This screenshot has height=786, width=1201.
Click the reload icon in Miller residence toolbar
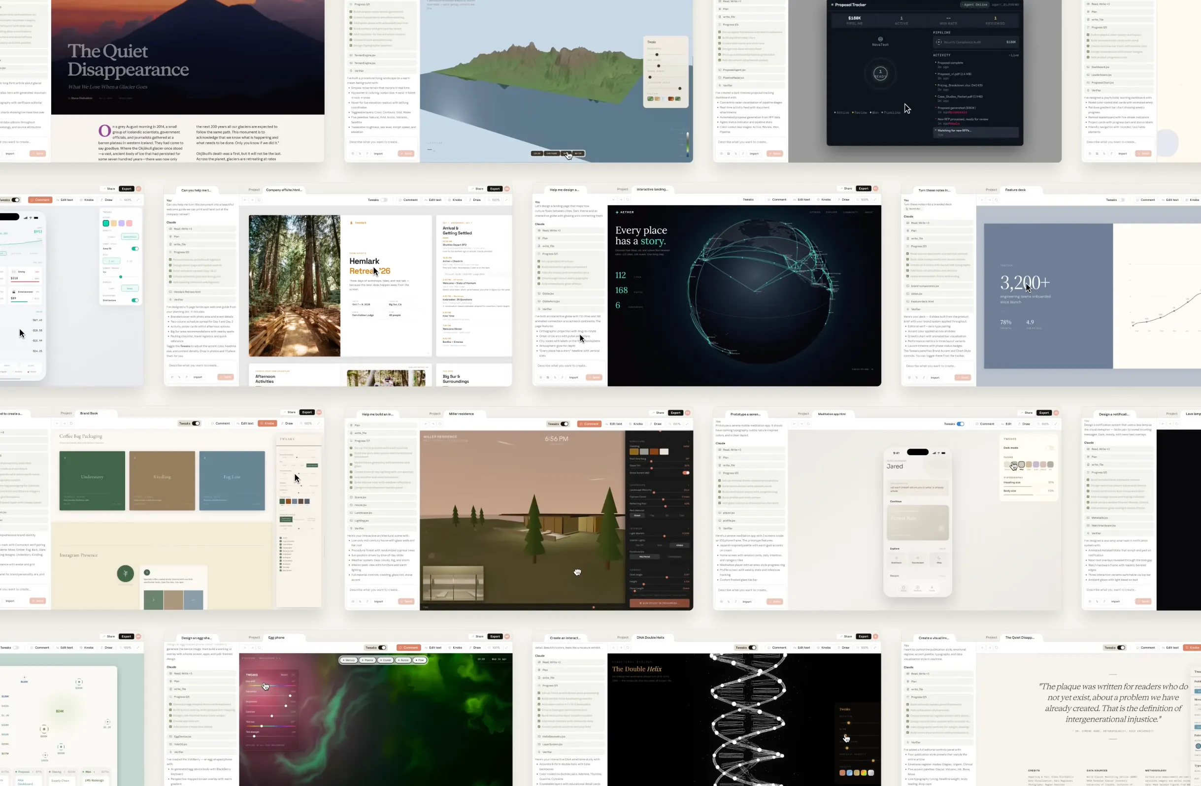click(440, 424)
